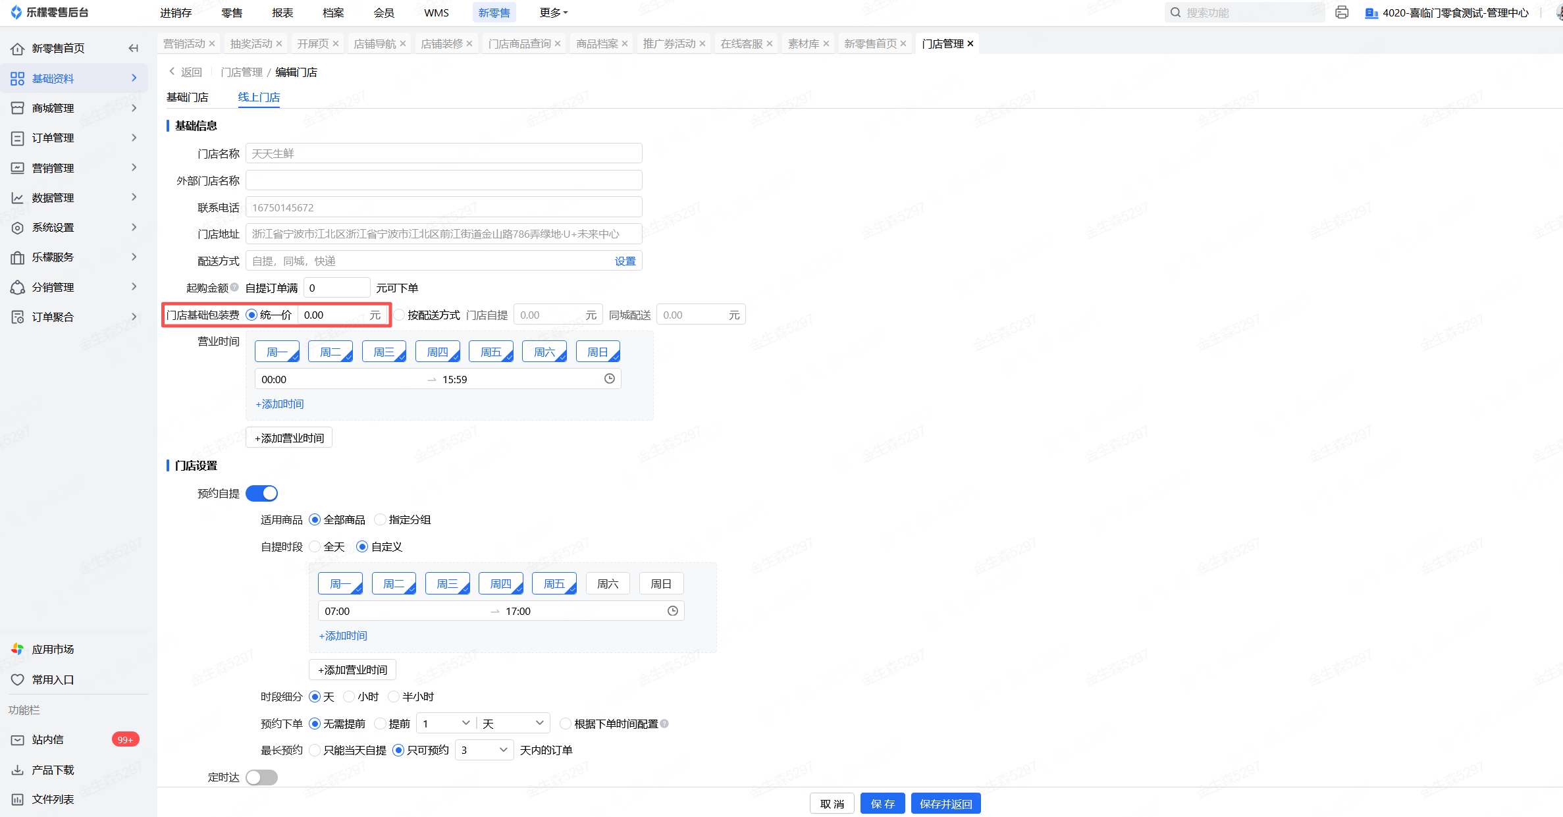Viewport: 1563px width, 817px height.
Task: Click the 应用市场 colorful icon
Action: pos(18,649)
